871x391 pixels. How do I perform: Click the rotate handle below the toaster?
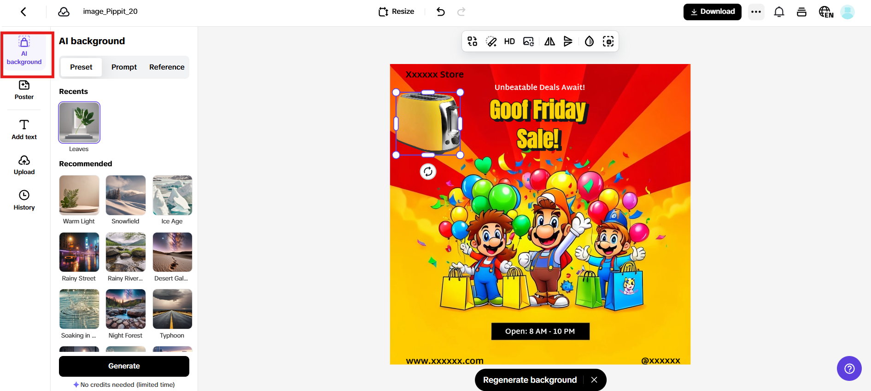428,172
